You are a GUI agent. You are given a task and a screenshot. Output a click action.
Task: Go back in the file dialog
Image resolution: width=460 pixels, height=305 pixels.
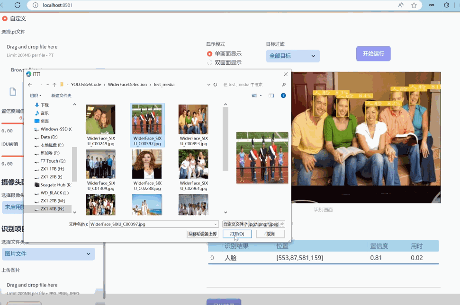coord(30,85)
